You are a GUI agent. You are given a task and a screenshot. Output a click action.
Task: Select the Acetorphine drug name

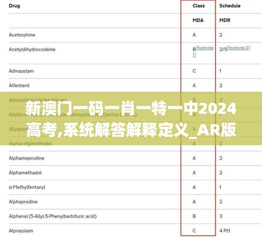point(22,35)
